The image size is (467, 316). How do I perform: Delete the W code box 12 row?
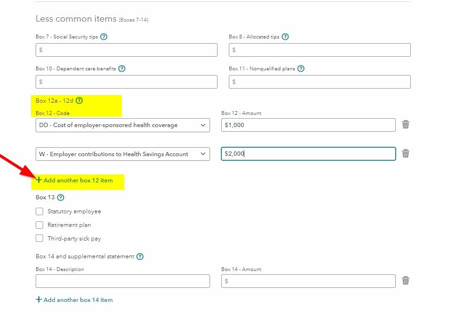[406, 153]
